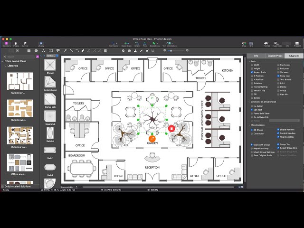
Task: Choose the Tree connection tool
Action: [x=144, y=44]
